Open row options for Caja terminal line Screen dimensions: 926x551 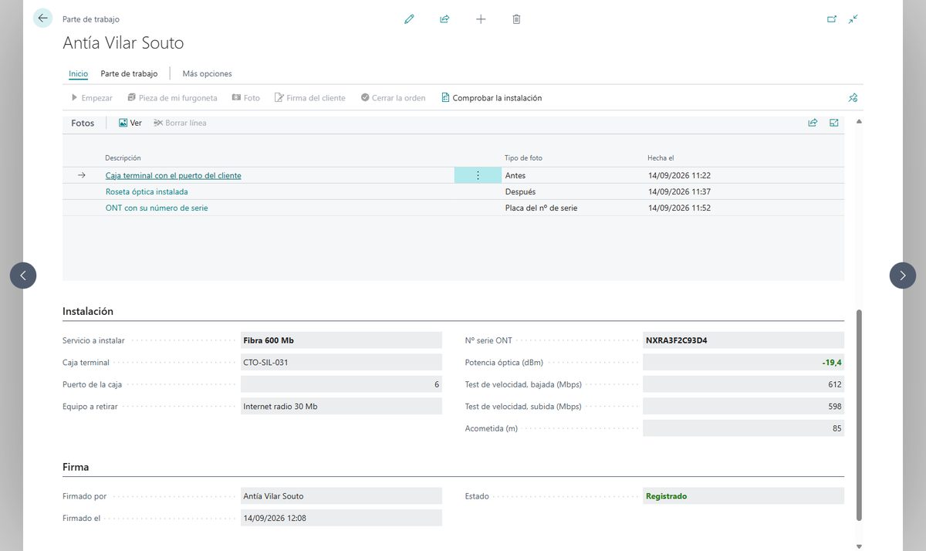(478, 175)
